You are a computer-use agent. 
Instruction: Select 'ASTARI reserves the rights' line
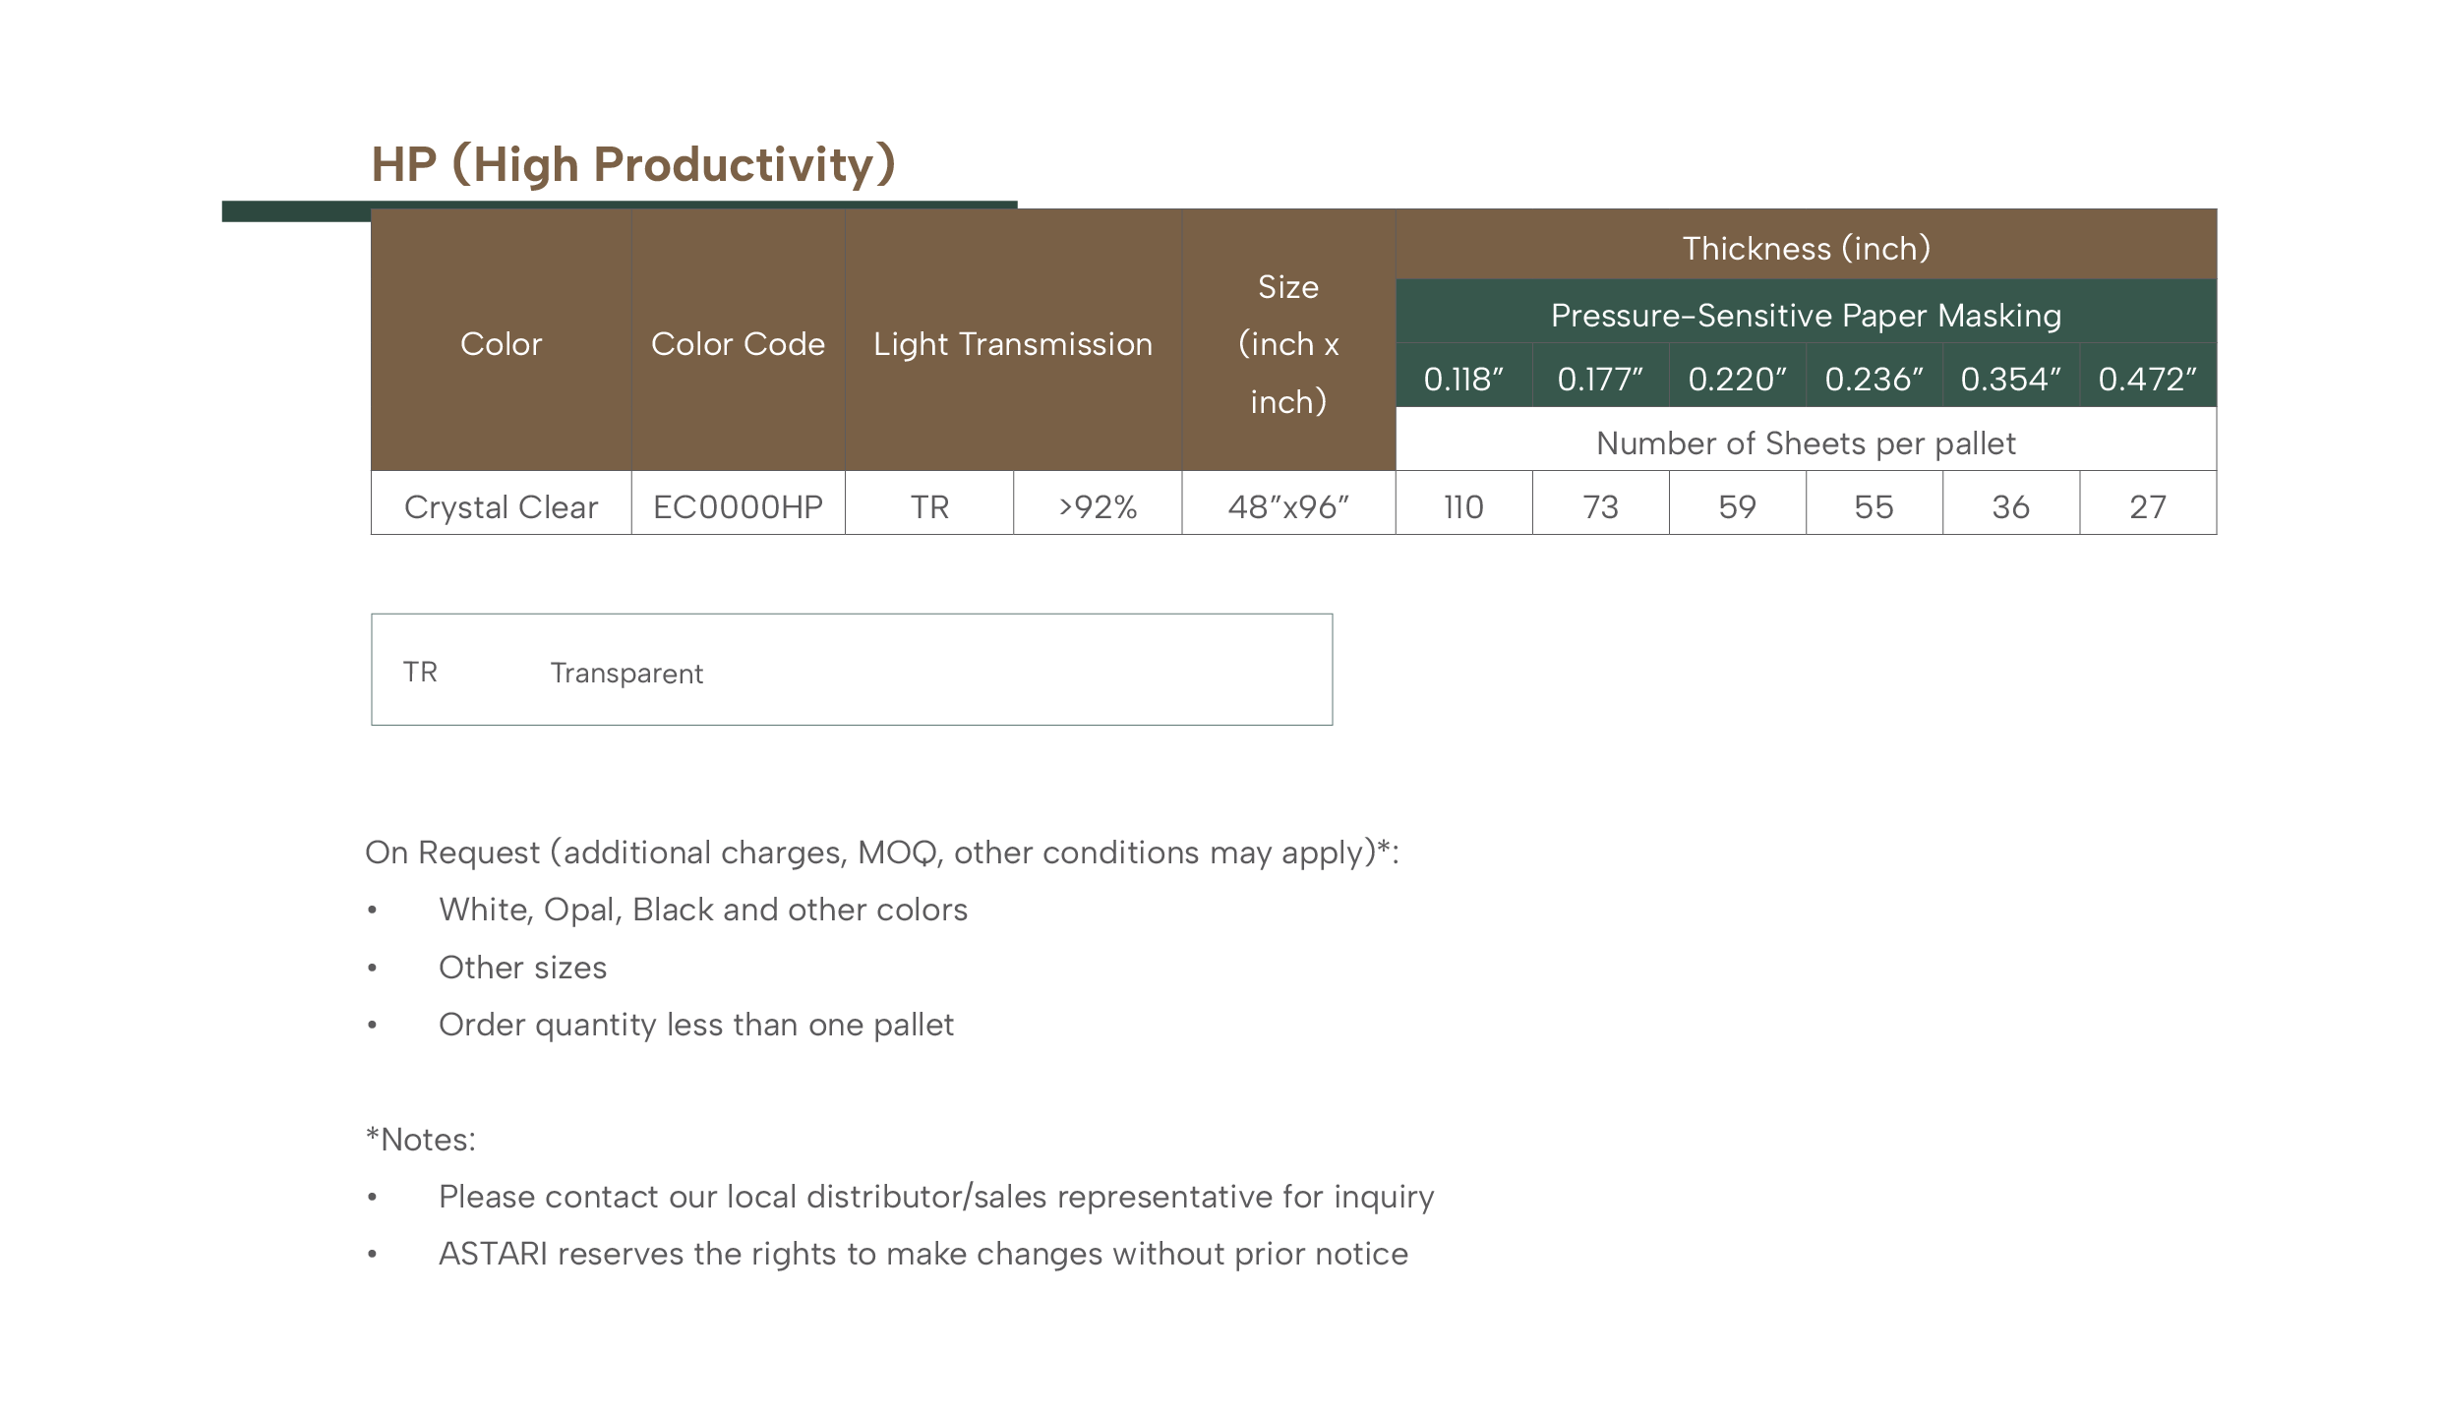point(923,1254)
